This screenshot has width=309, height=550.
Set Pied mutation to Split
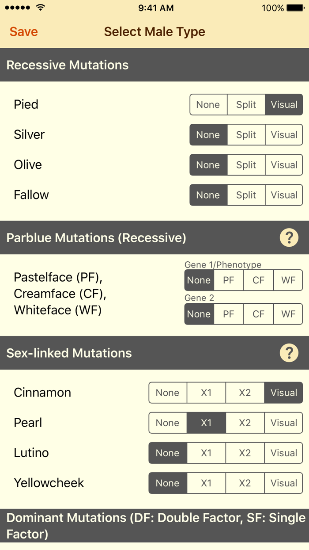pos(246,105)
